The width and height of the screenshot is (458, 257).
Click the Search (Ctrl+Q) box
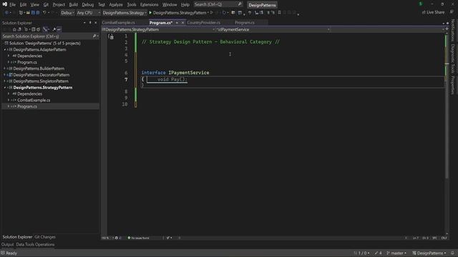click(x=218, y=4)
